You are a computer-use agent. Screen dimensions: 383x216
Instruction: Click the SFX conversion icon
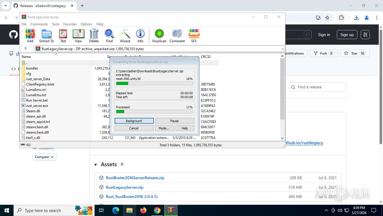click(x=194, y=36)
